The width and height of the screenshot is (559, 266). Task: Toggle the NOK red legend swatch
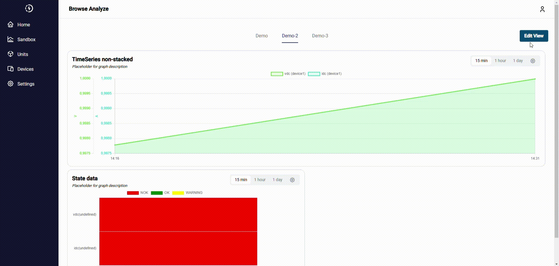pyautogui.click(x=133, y=193)
